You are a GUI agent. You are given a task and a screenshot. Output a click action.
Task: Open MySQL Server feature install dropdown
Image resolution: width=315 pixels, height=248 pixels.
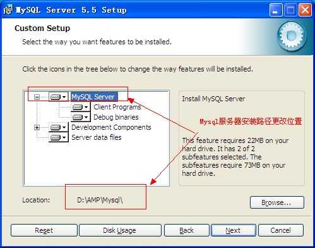coord(59,97)
